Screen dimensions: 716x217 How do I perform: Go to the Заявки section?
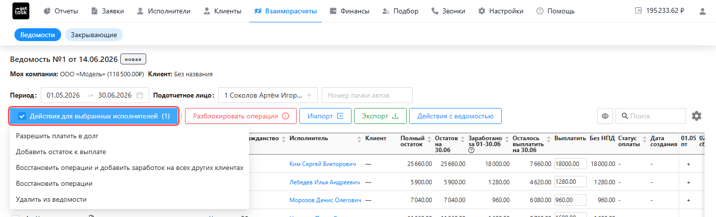pyautogui.click(x=107, y=11)
